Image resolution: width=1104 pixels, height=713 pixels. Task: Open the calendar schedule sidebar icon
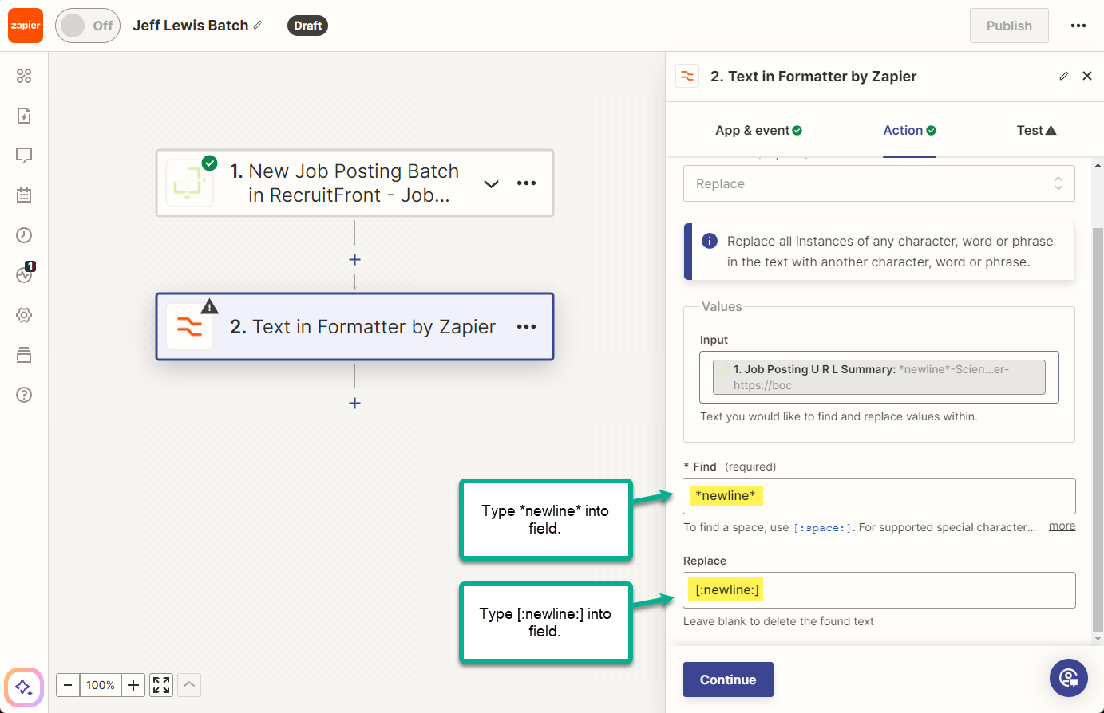[x=24, y=195]
